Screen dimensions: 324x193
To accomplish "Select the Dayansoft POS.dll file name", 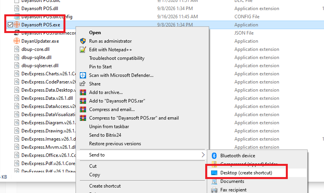I will [x=40, y=9].
